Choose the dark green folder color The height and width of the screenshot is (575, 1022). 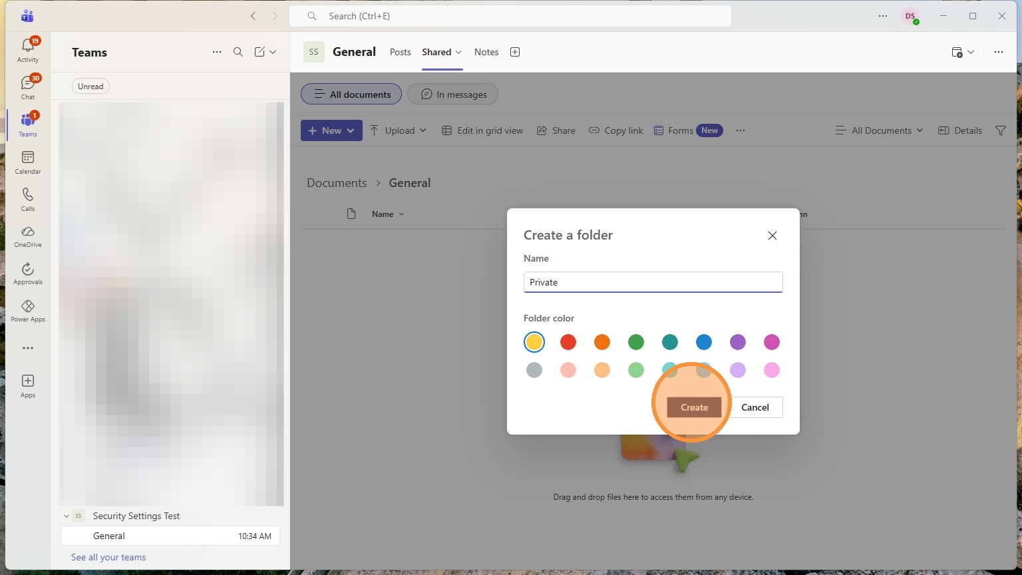pyautogui.click(x=636, y=342)
